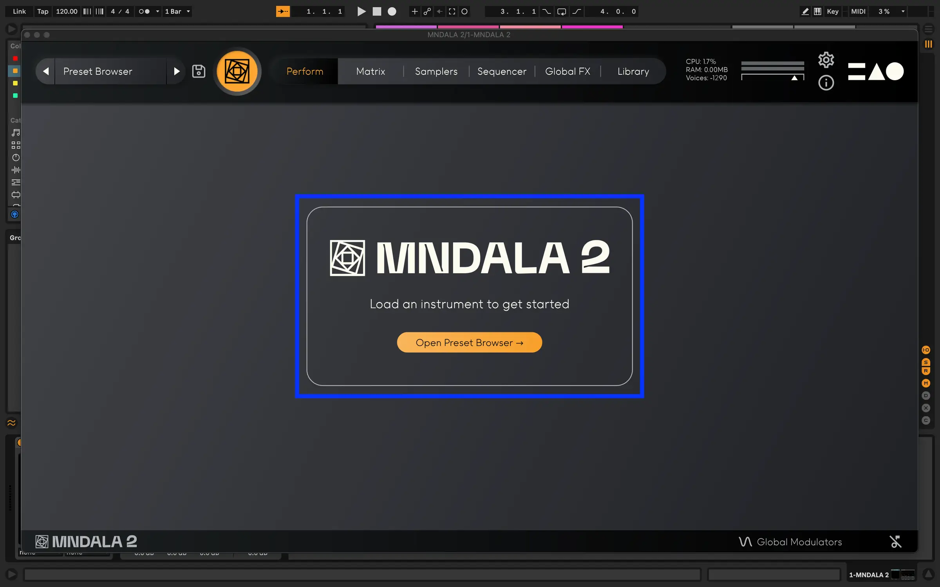
Task: Select the green color filter swatch
Action: pyautogui.click(x=15, y=95)
